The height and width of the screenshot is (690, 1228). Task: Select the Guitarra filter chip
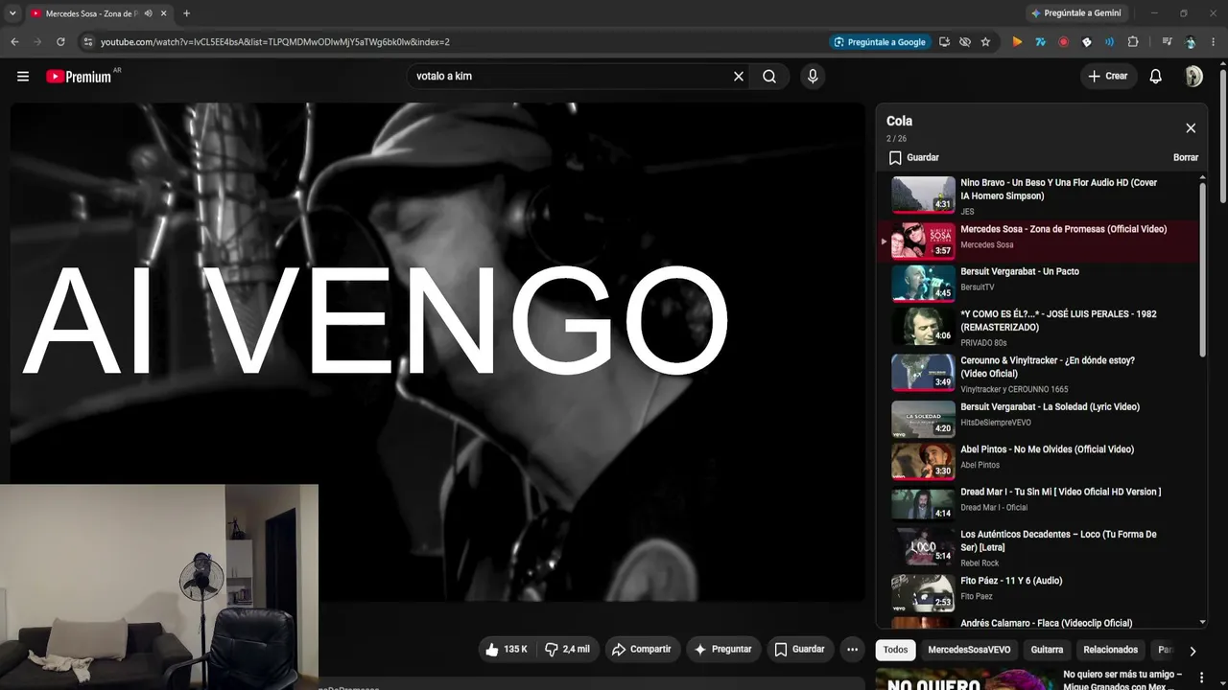tap(1047, 650)
